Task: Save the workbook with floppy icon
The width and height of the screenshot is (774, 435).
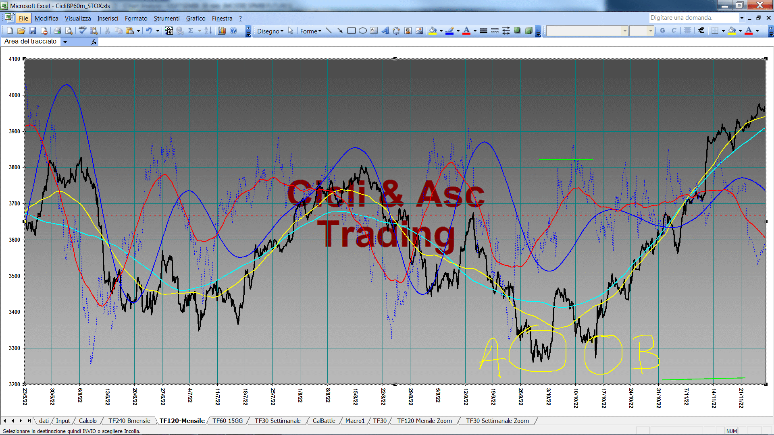Action: 33,31
